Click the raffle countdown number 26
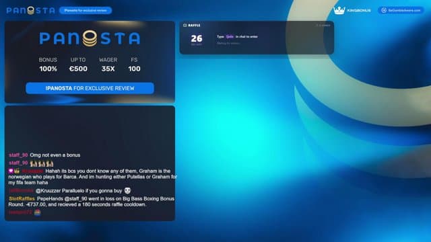The image size is (431, 242). click(197, 38)
